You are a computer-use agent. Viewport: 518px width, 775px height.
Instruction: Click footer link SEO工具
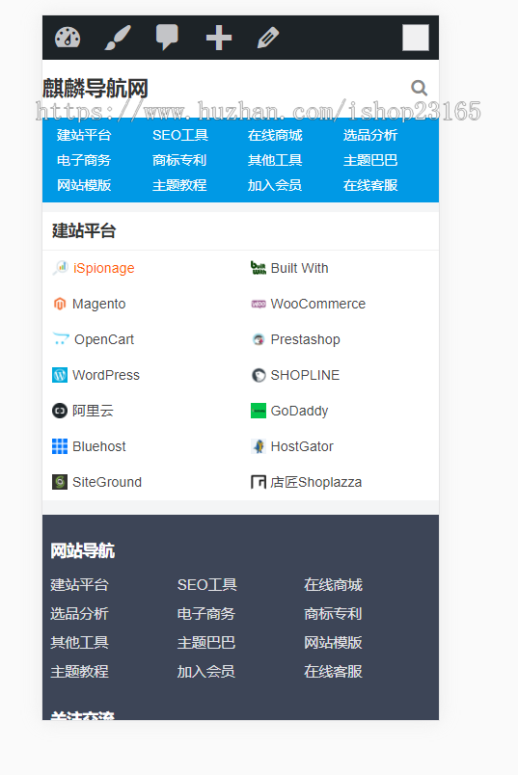point(207,585)
